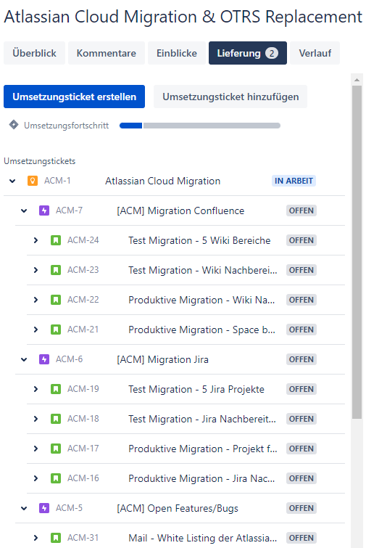Click the idea icon next to ACM-1
Viewport: 366px width, 548px height.
point(33,181)
